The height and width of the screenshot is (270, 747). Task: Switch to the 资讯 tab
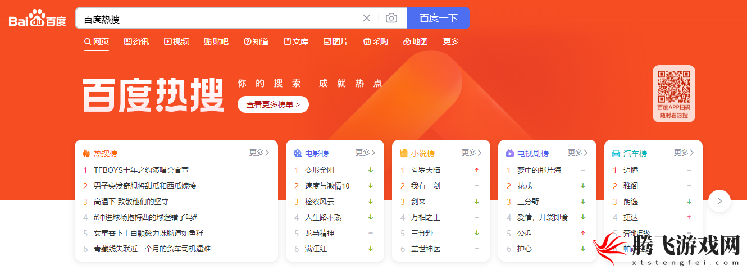coord(136,42)
